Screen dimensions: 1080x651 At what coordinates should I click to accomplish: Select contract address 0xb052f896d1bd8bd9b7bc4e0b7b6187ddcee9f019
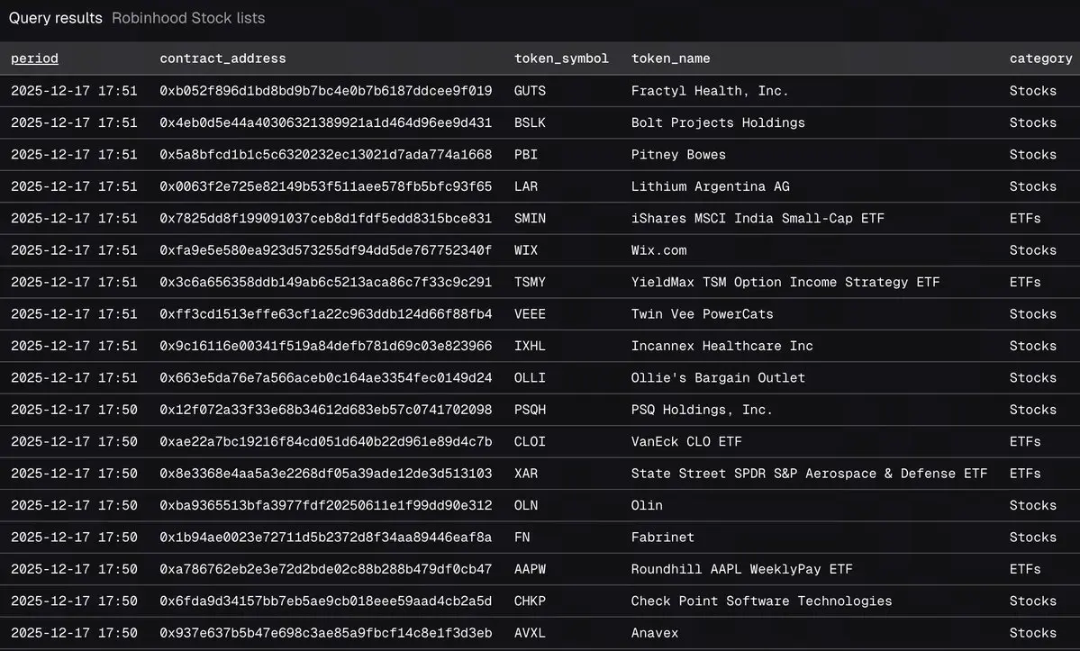point(326,91)
